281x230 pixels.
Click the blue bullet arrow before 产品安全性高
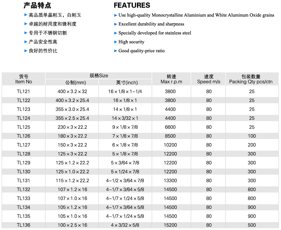click(x=26, y=42)
